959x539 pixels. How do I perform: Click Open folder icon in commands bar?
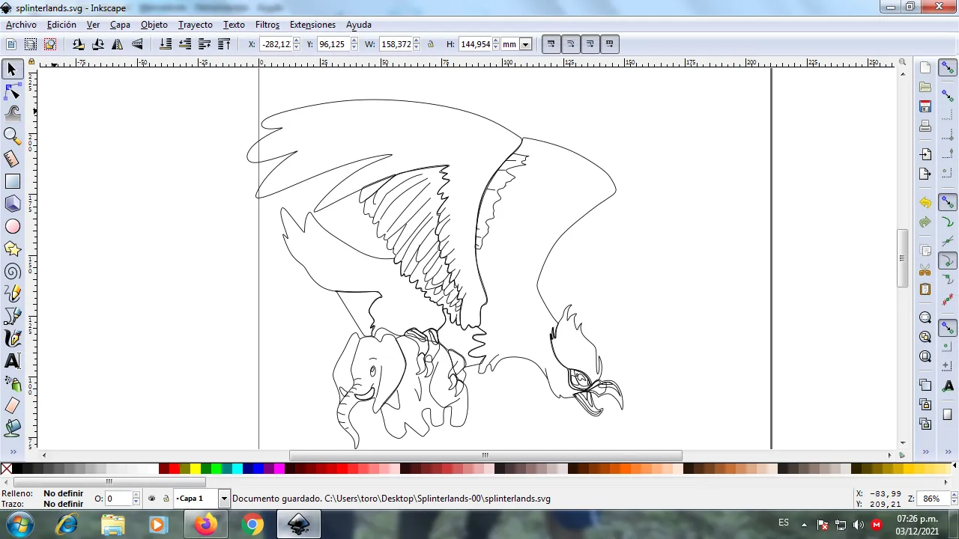[x=925, y=88]
